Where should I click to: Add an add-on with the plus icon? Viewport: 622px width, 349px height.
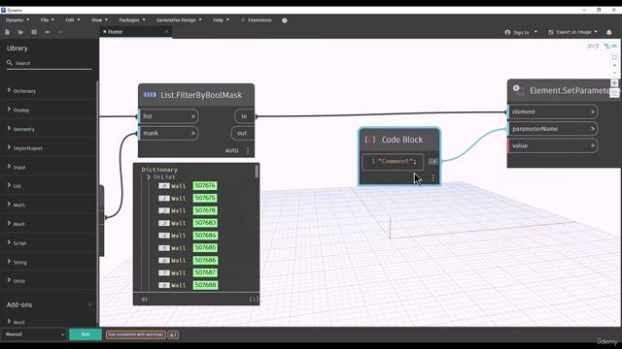89,304
